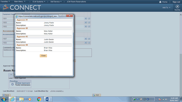Save the reservation
This screenshot has width=182, height=102.
point(6,95)
